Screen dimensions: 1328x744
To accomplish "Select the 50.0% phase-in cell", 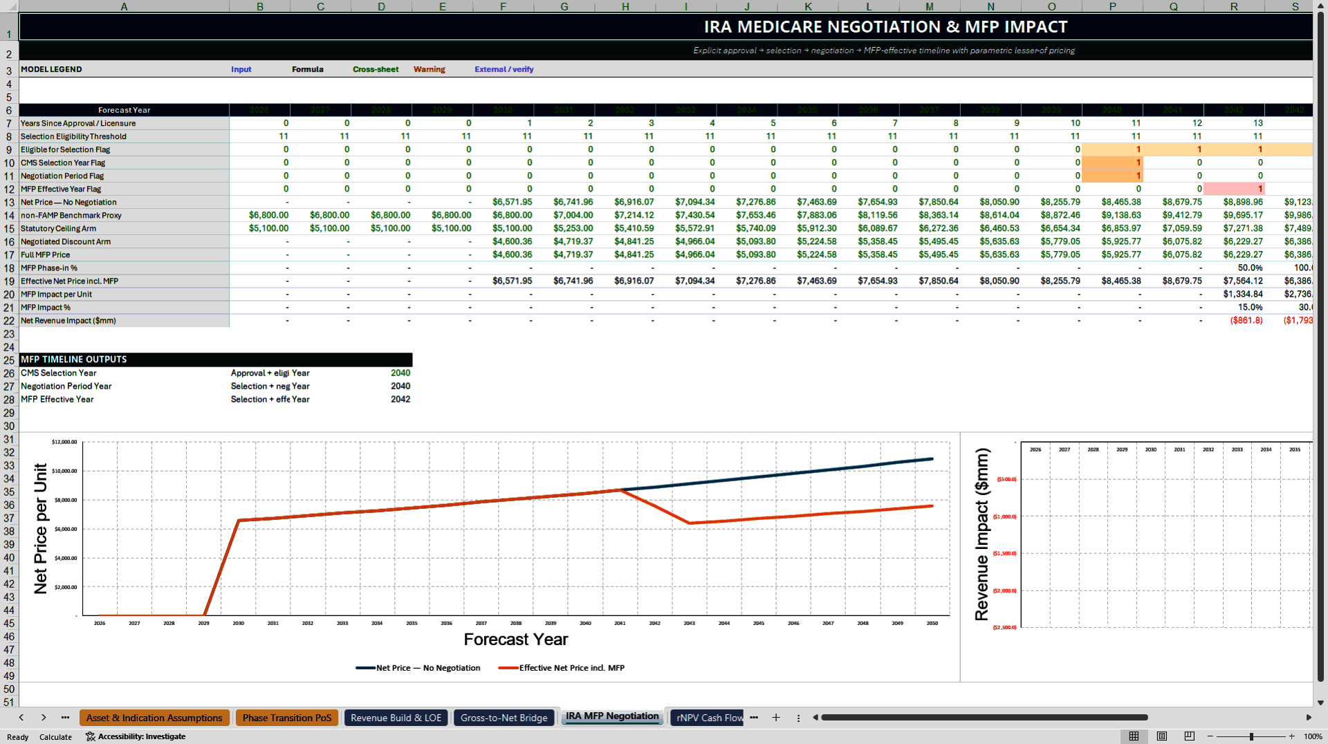I will pos(1234,268).
